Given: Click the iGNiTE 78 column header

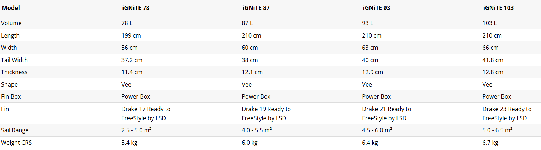Looking at the screenshot, I should (135, 8).
